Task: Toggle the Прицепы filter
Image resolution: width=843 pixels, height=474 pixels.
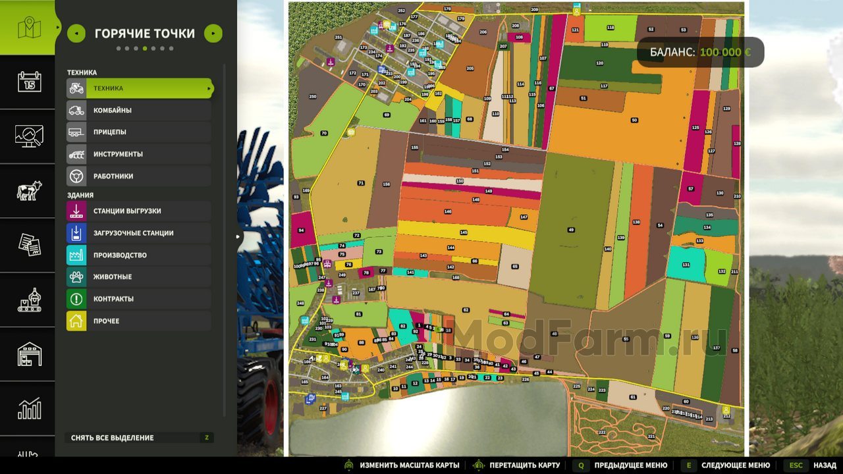Action: [x=139, y=132]
